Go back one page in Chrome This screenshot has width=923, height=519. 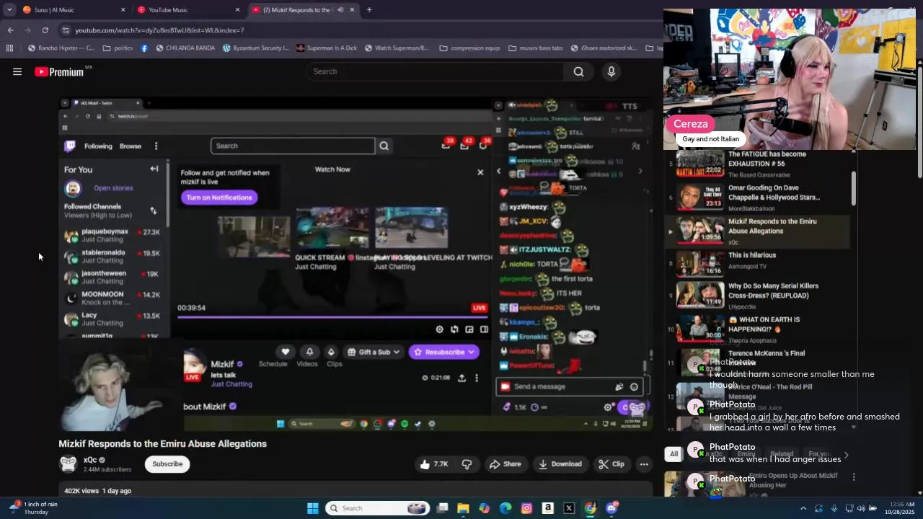(10, 30)
